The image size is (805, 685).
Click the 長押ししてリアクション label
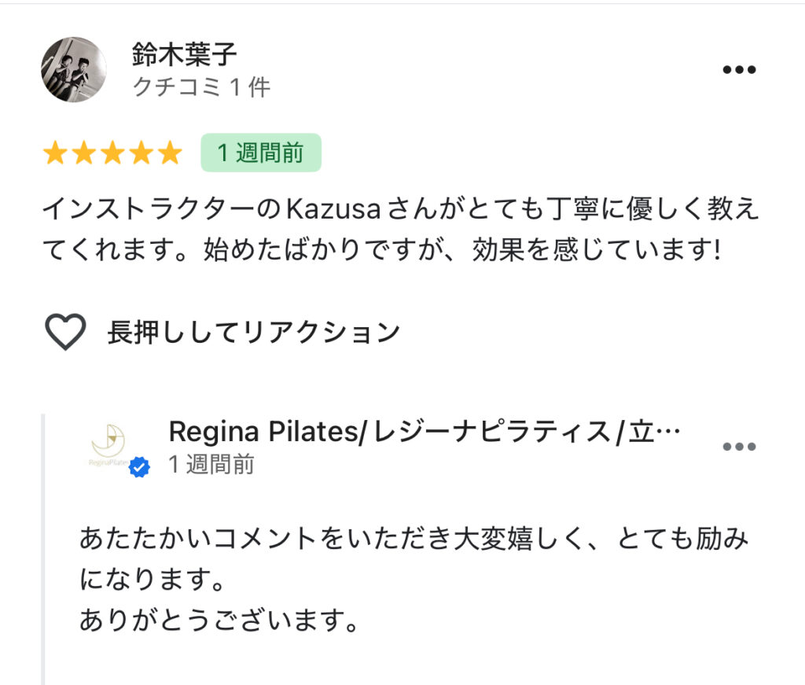coord(254,332)
